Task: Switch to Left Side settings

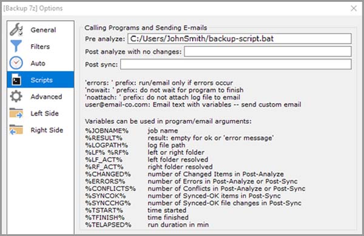Action: [x=44, y=113]
